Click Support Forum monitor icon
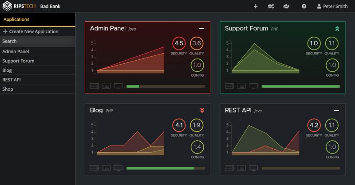This screenshot has height=185, width=355. point(253,86)
